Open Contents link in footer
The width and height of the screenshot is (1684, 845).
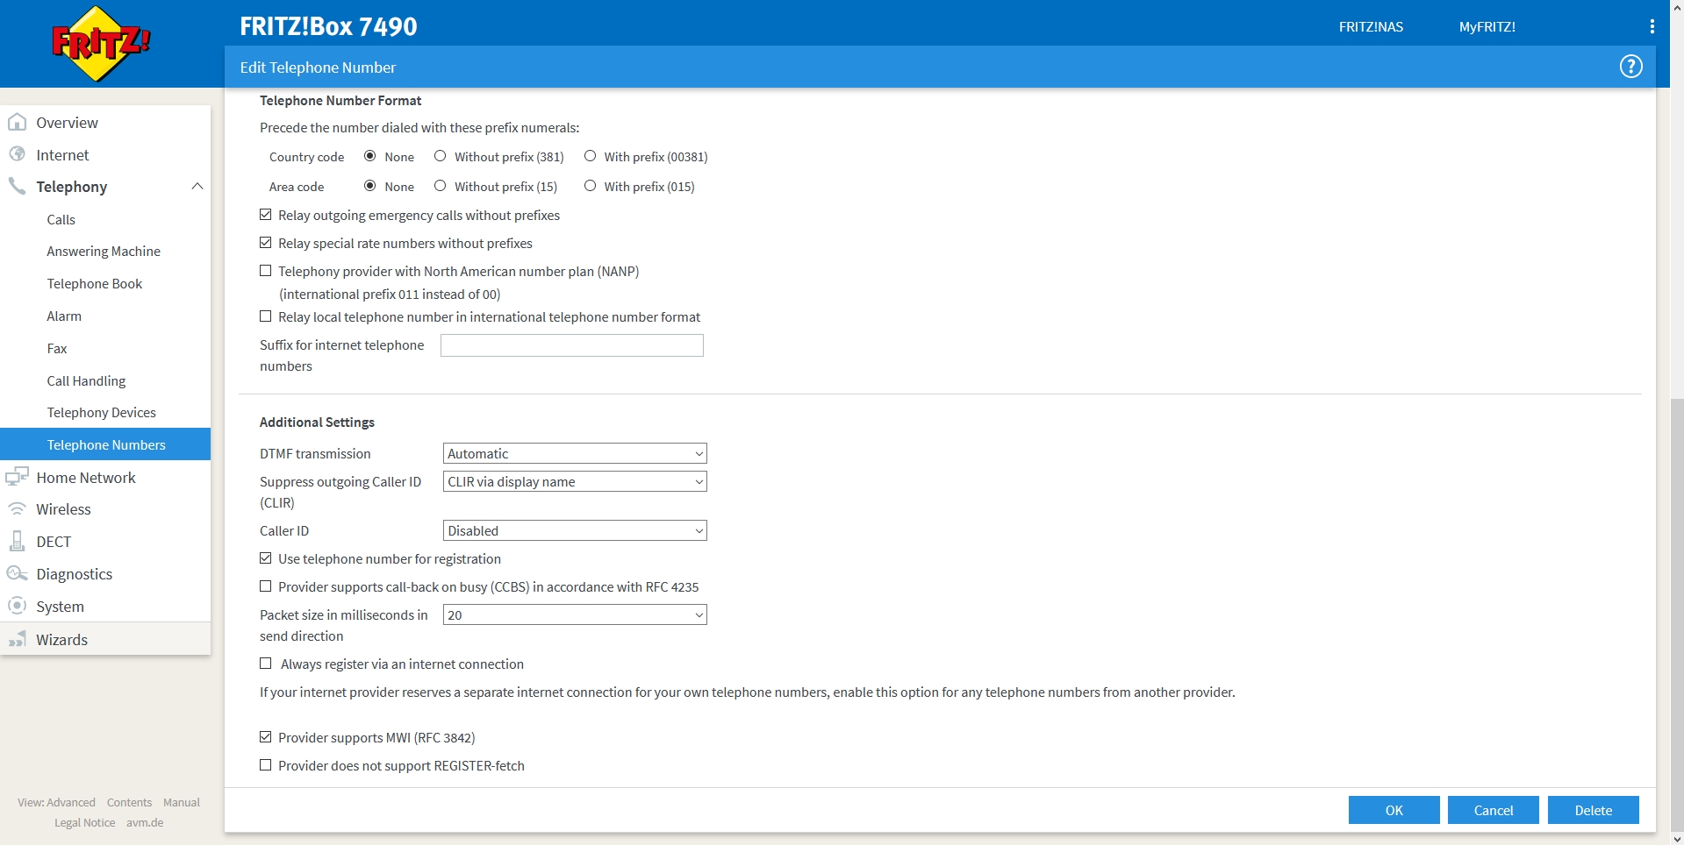point(129,802)
